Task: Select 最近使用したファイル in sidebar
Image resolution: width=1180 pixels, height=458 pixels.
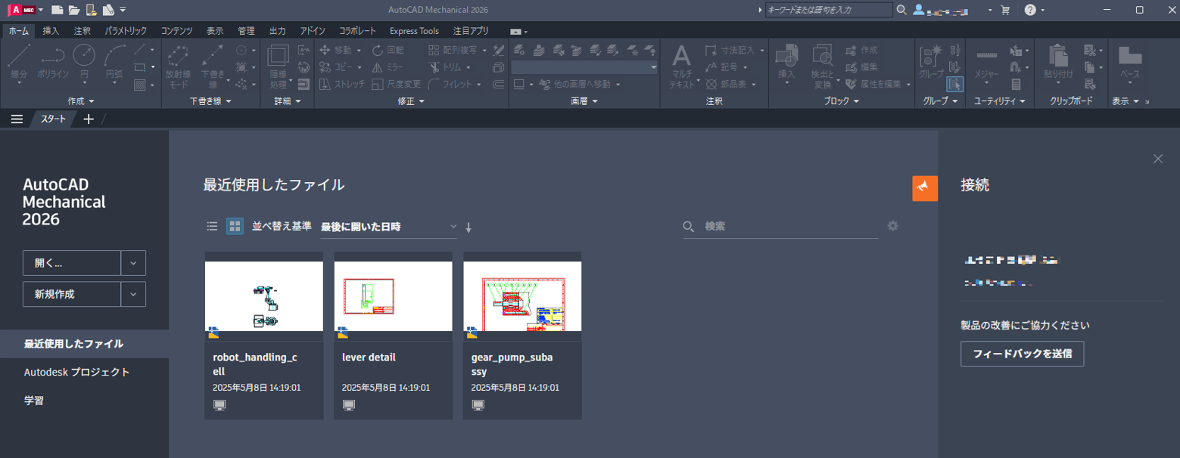Action: [x=84, y=344]
